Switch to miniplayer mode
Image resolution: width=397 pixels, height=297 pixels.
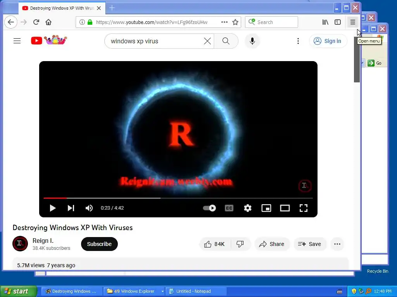(x=266, y=208)
